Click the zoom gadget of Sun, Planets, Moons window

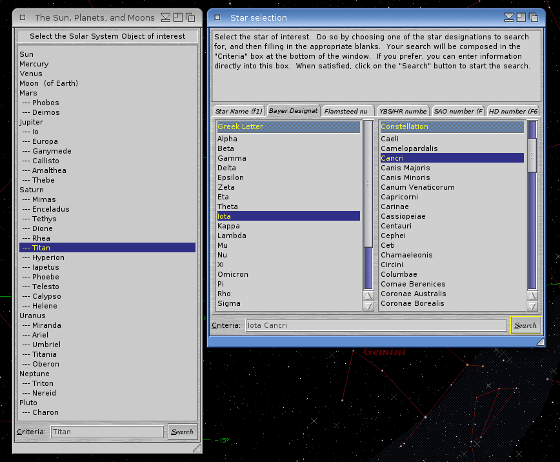click(178, 17)
